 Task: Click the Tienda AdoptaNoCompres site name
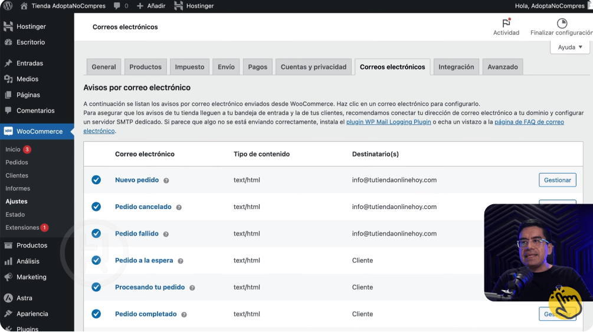[x=68, y=6]
